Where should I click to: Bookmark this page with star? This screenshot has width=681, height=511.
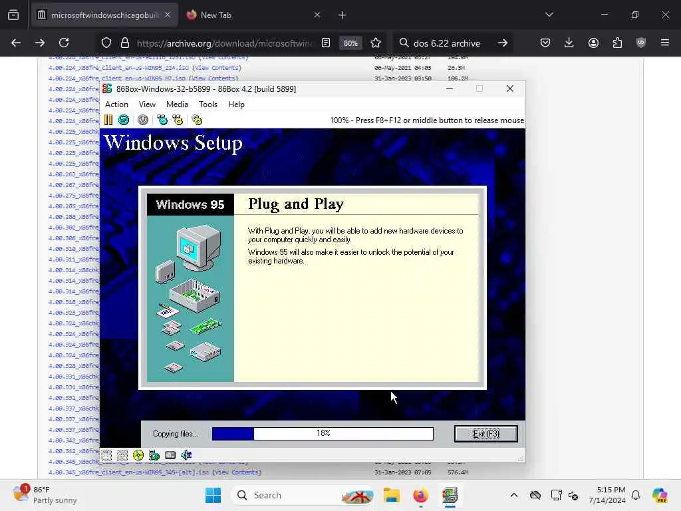point(376,43)
